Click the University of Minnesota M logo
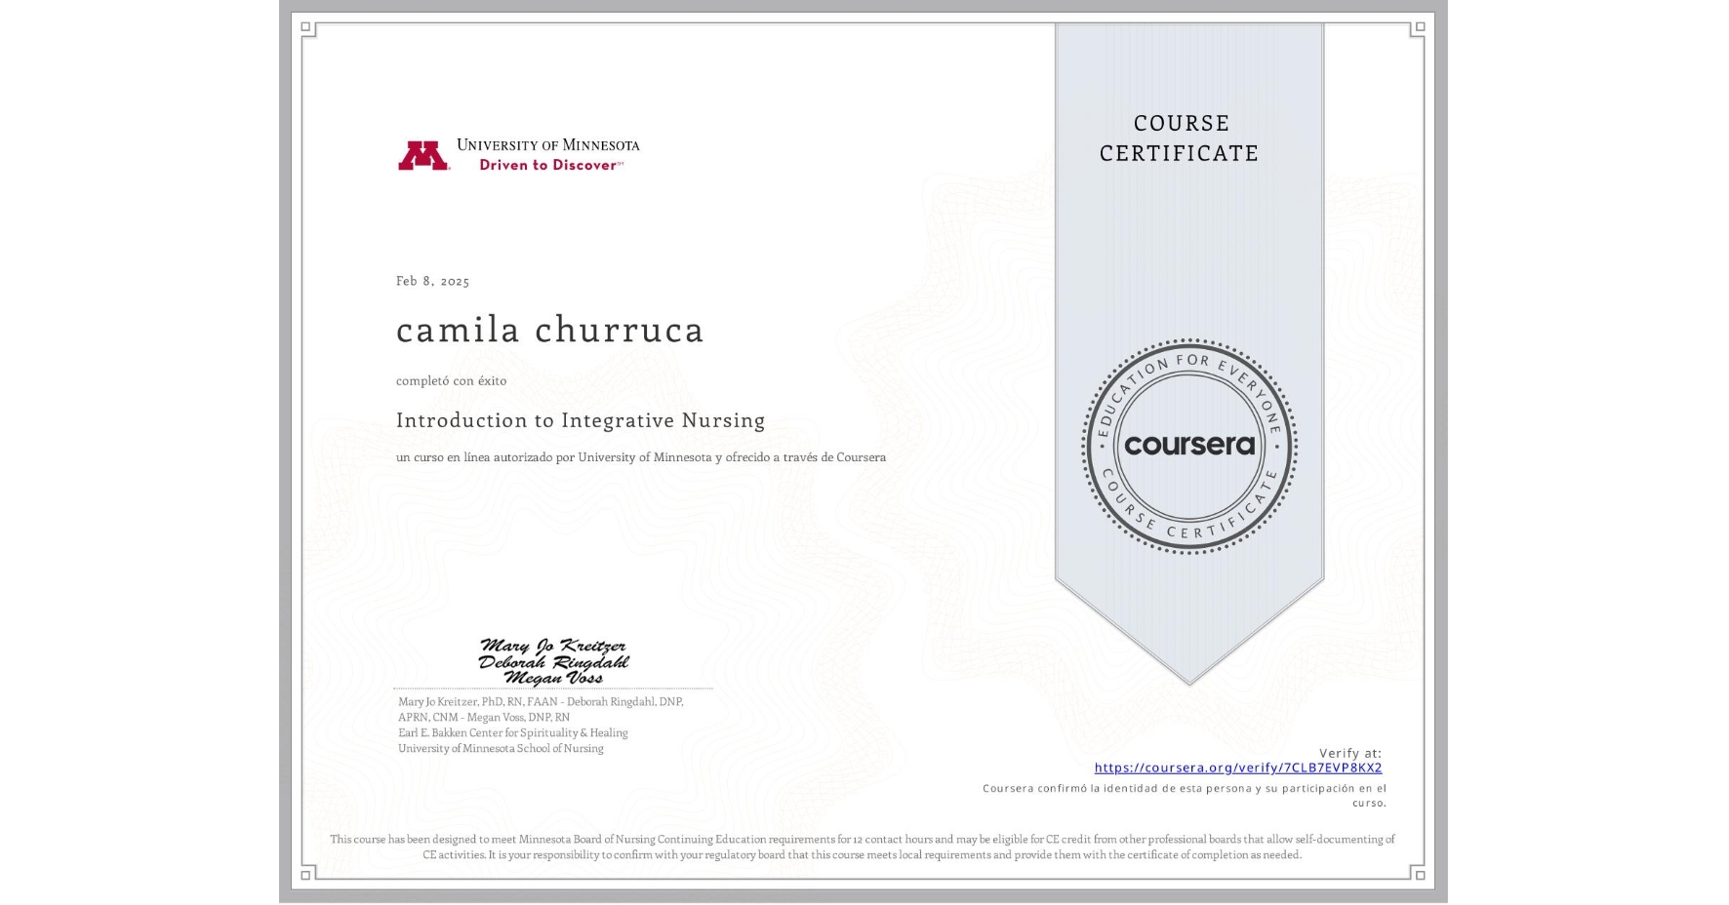Screen dimensions: 1729x905 click(x=422, y=156)
